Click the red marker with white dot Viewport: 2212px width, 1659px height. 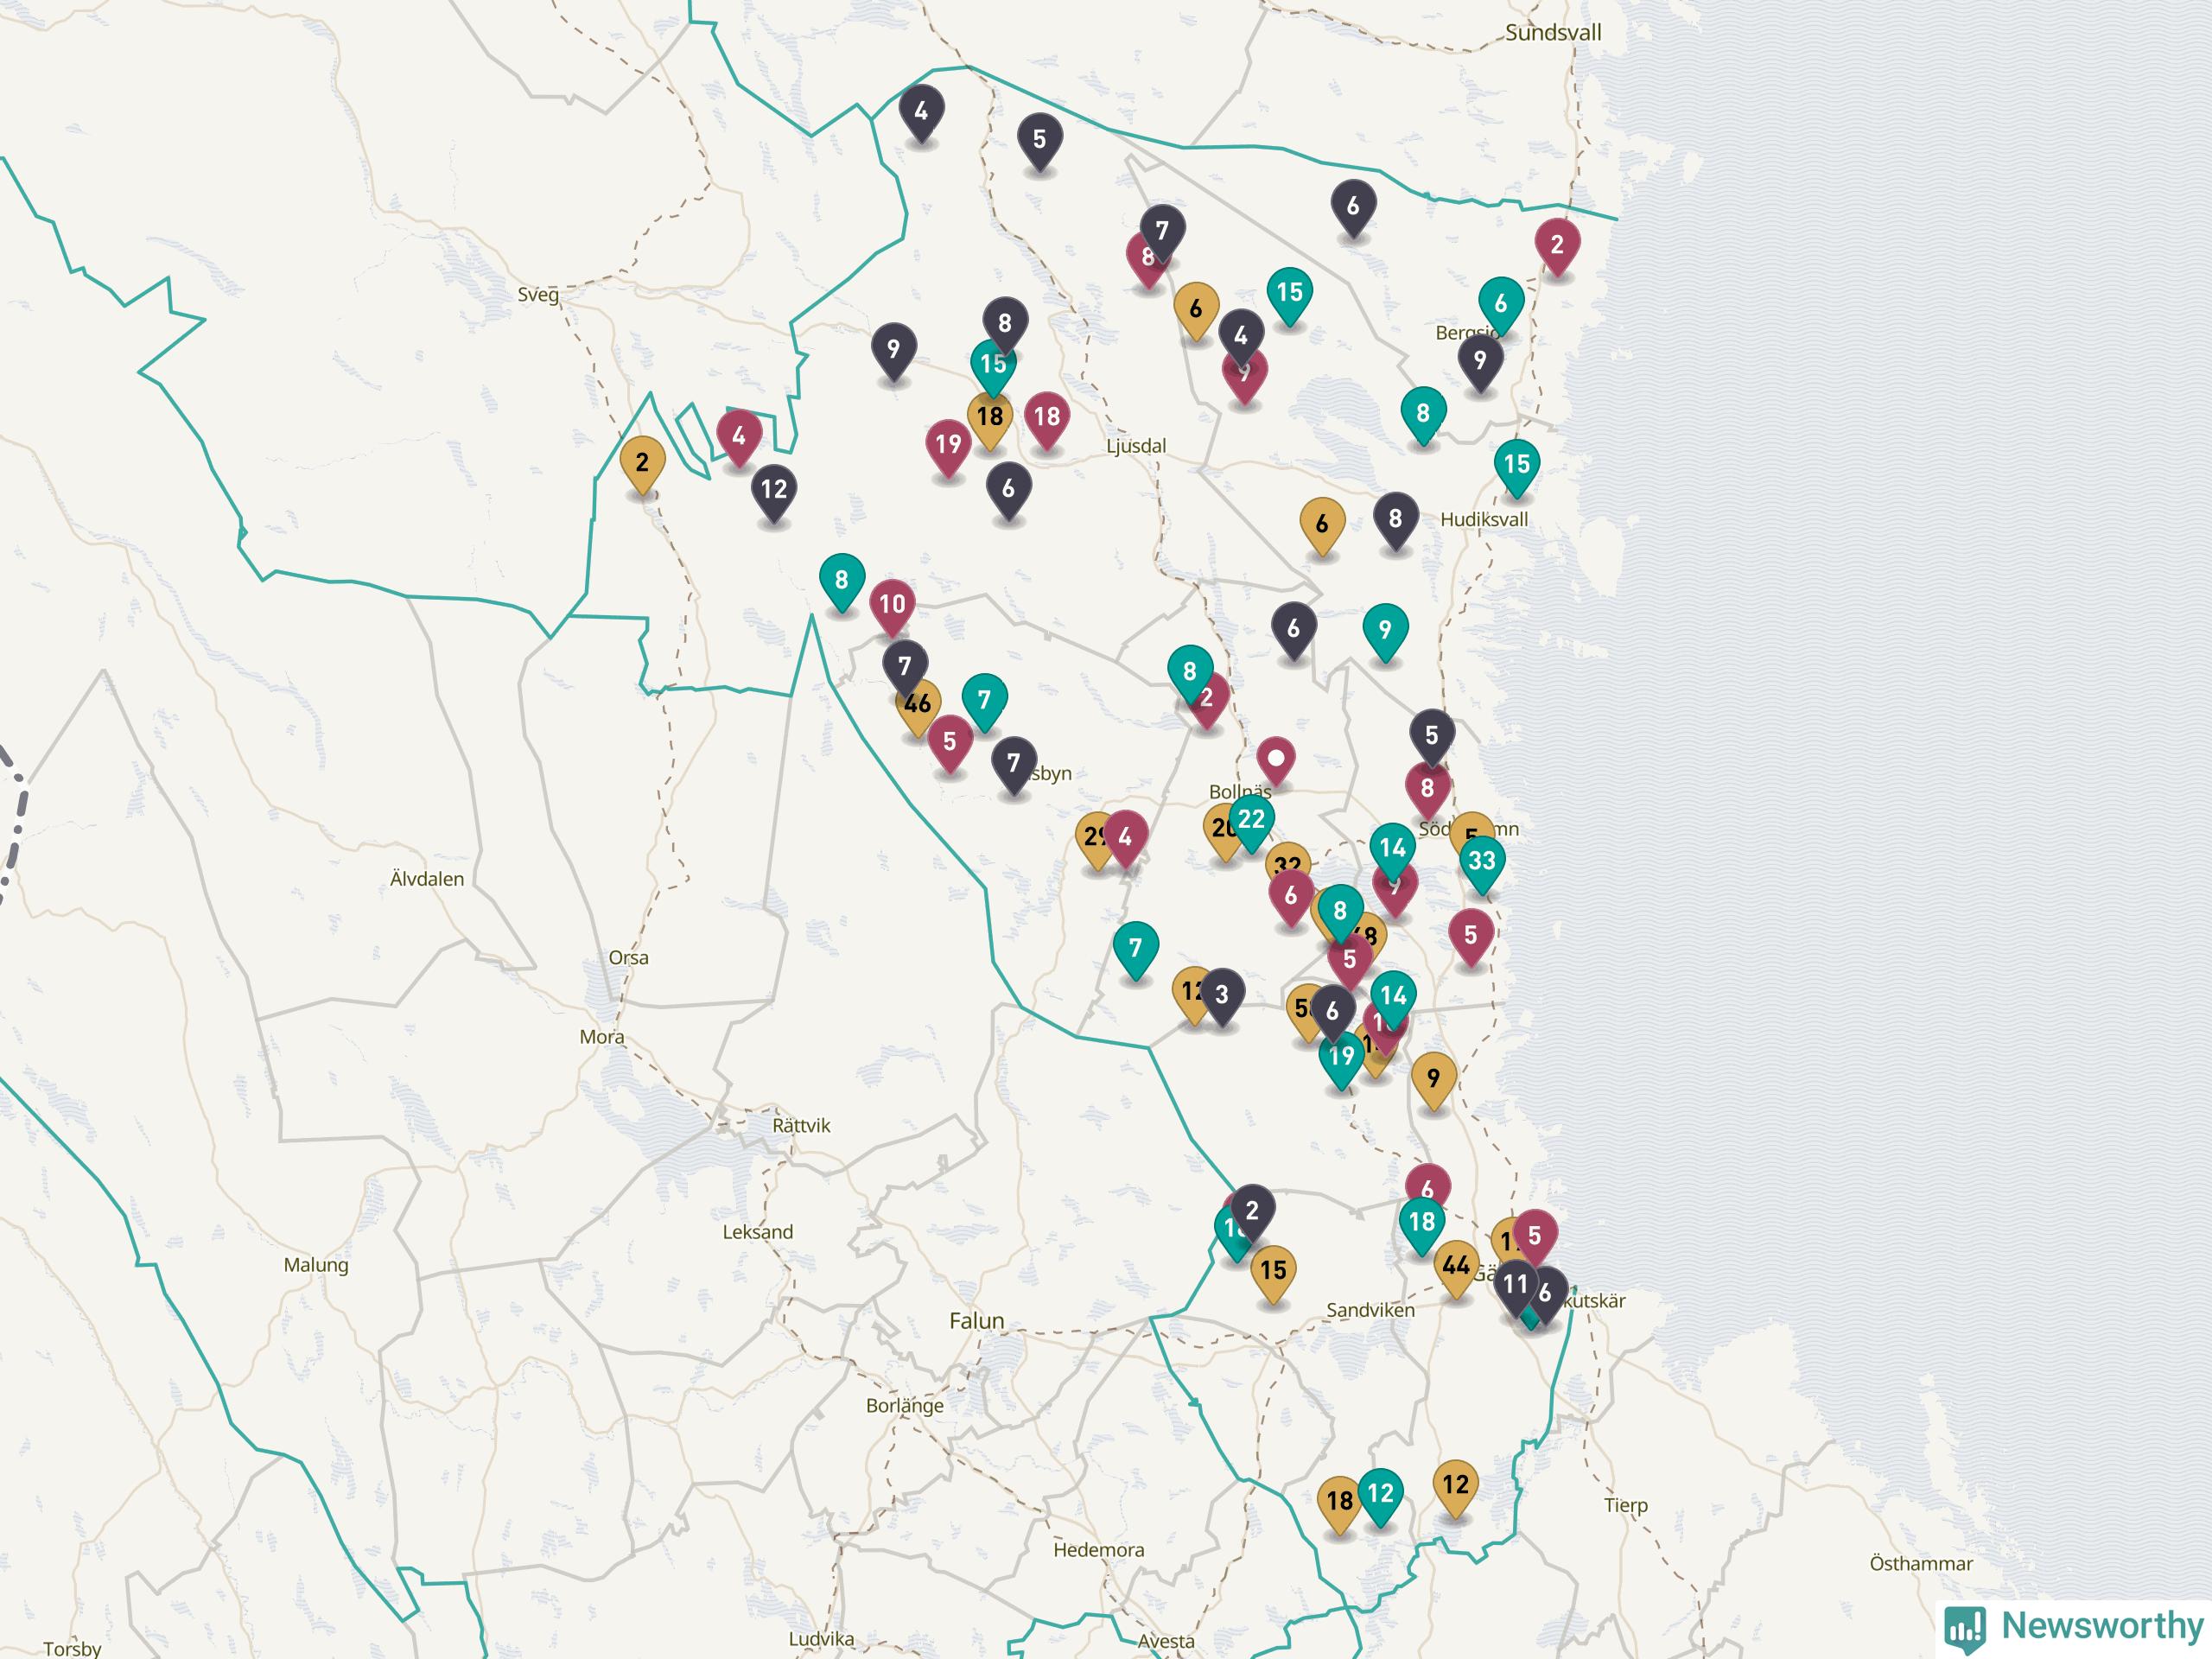pyautogui.click(x=1276, y=760)
